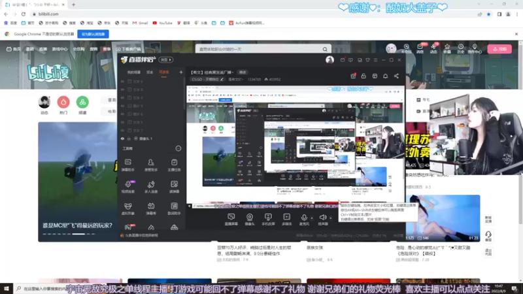Viewport: 523px width, 294px height.
Task: Open the gift box icon with red badge
Action: (353, 76)
